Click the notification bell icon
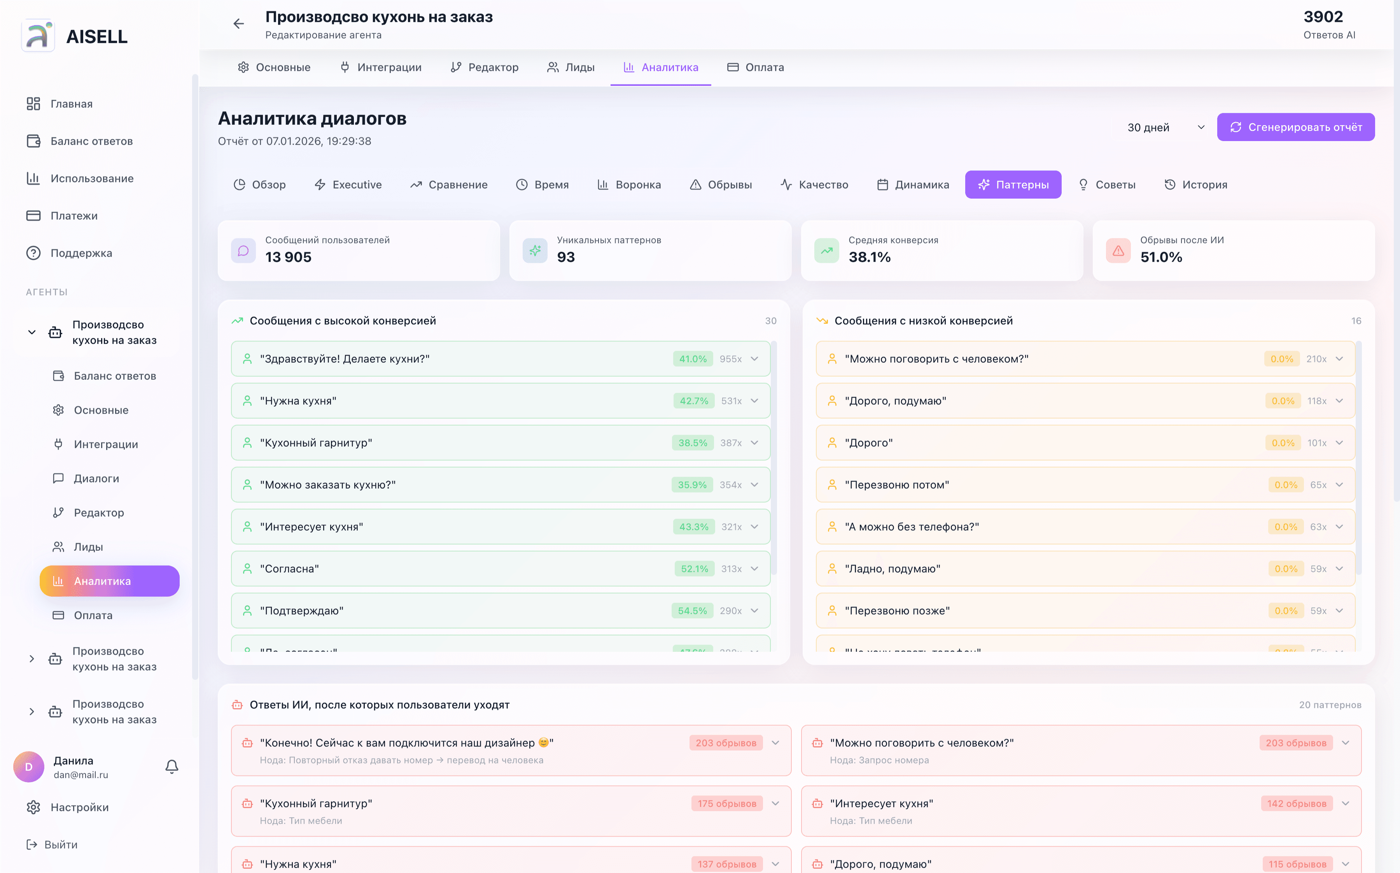1400x873 pixels. point(171,766)
